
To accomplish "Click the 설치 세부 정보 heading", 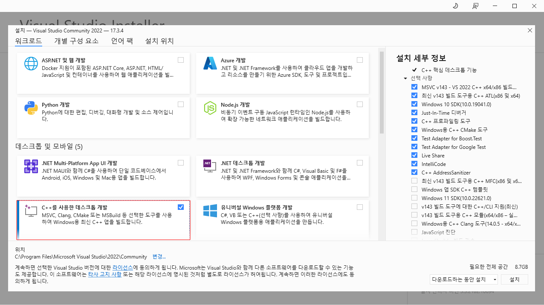I will pos(421,58).
